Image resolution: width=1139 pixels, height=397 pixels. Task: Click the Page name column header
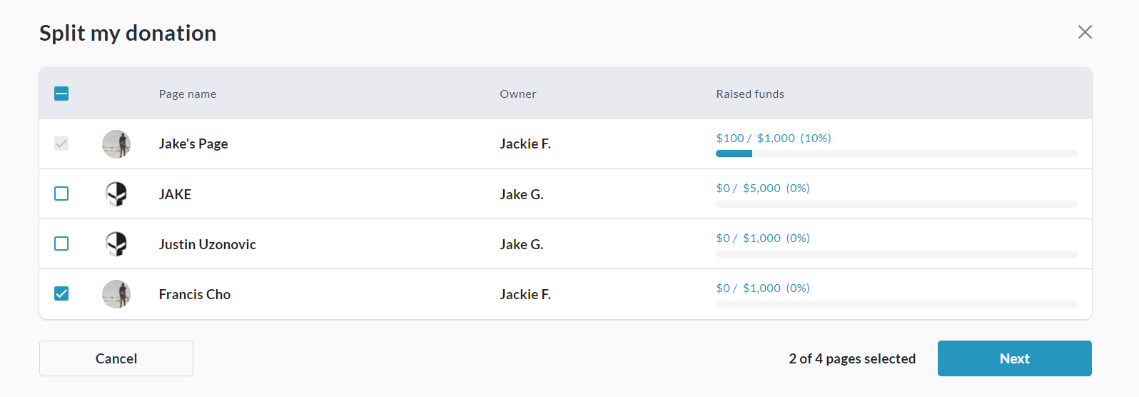pos(188,94)
